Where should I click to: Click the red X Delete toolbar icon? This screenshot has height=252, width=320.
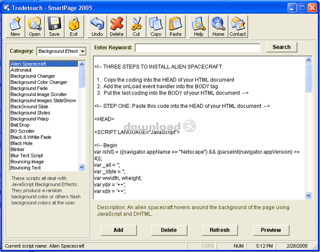pyautogui.click(x=116, y=26)
